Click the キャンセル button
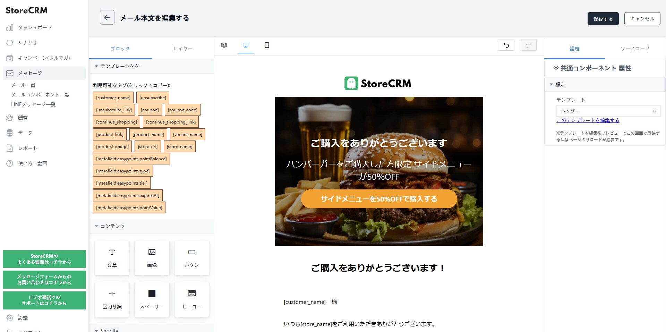 click(x=642, y=19)
